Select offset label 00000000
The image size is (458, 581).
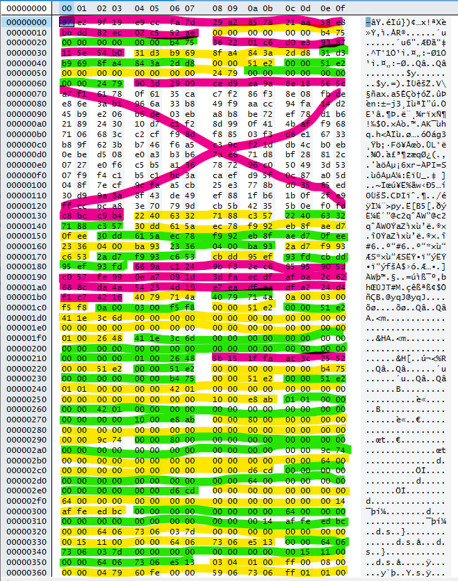point(26,8)
